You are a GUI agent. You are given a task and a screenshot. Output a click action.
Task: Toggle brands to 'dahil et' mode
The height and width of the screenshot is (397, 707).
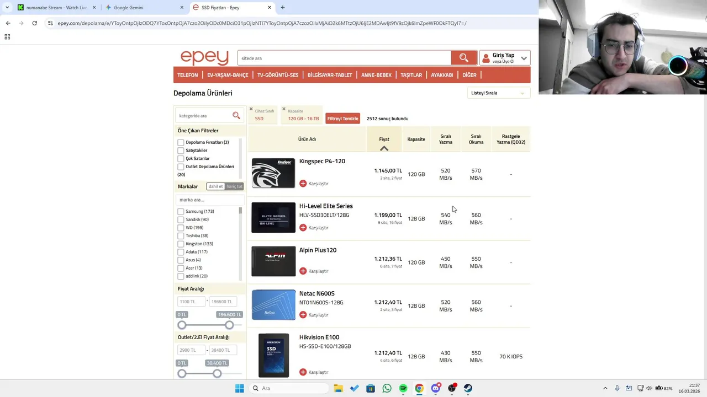point(215,186)
